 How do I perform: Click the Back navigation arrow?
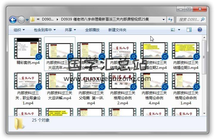click(13, 20)
